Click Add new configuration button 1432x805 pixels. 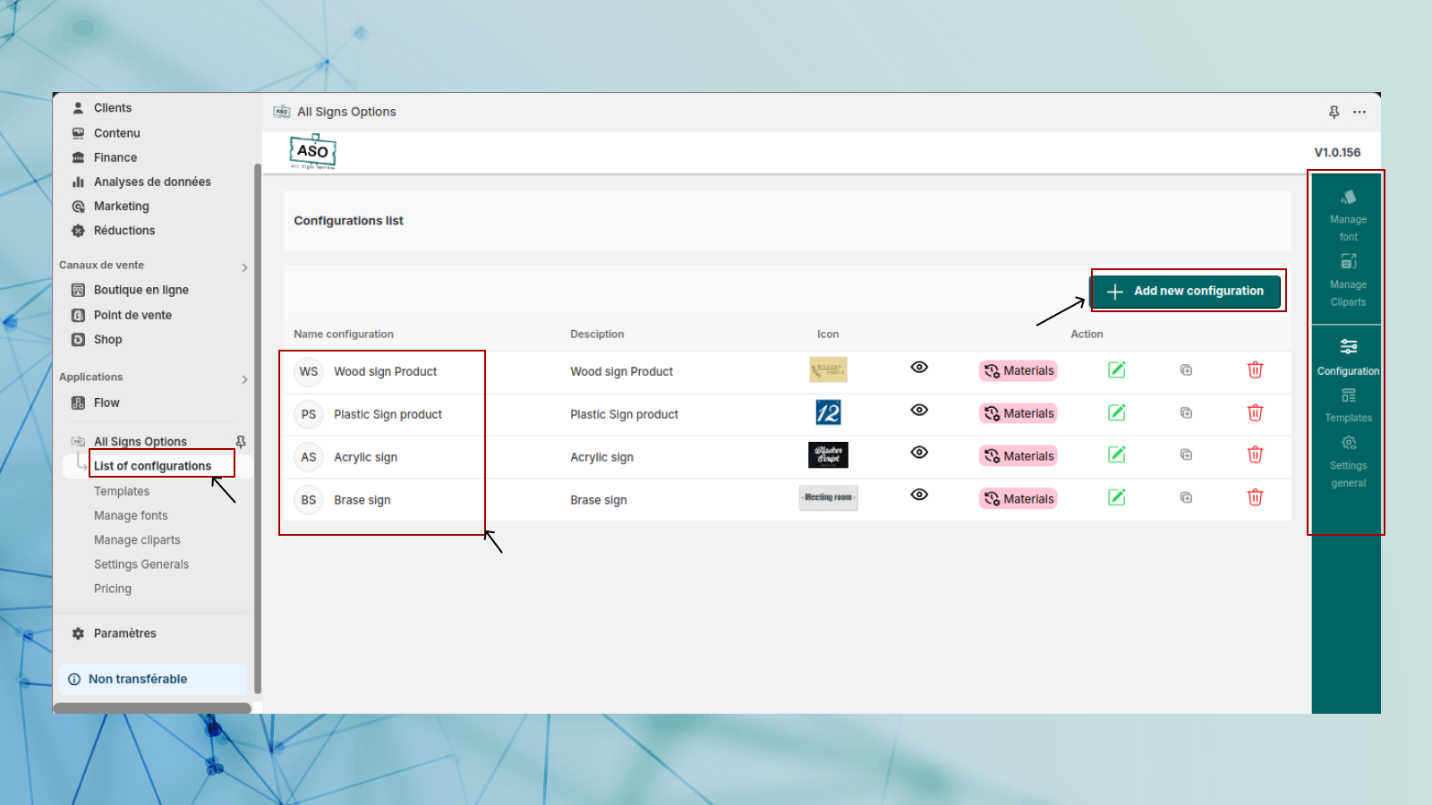pyautogui.click(x=1186, y=292)
